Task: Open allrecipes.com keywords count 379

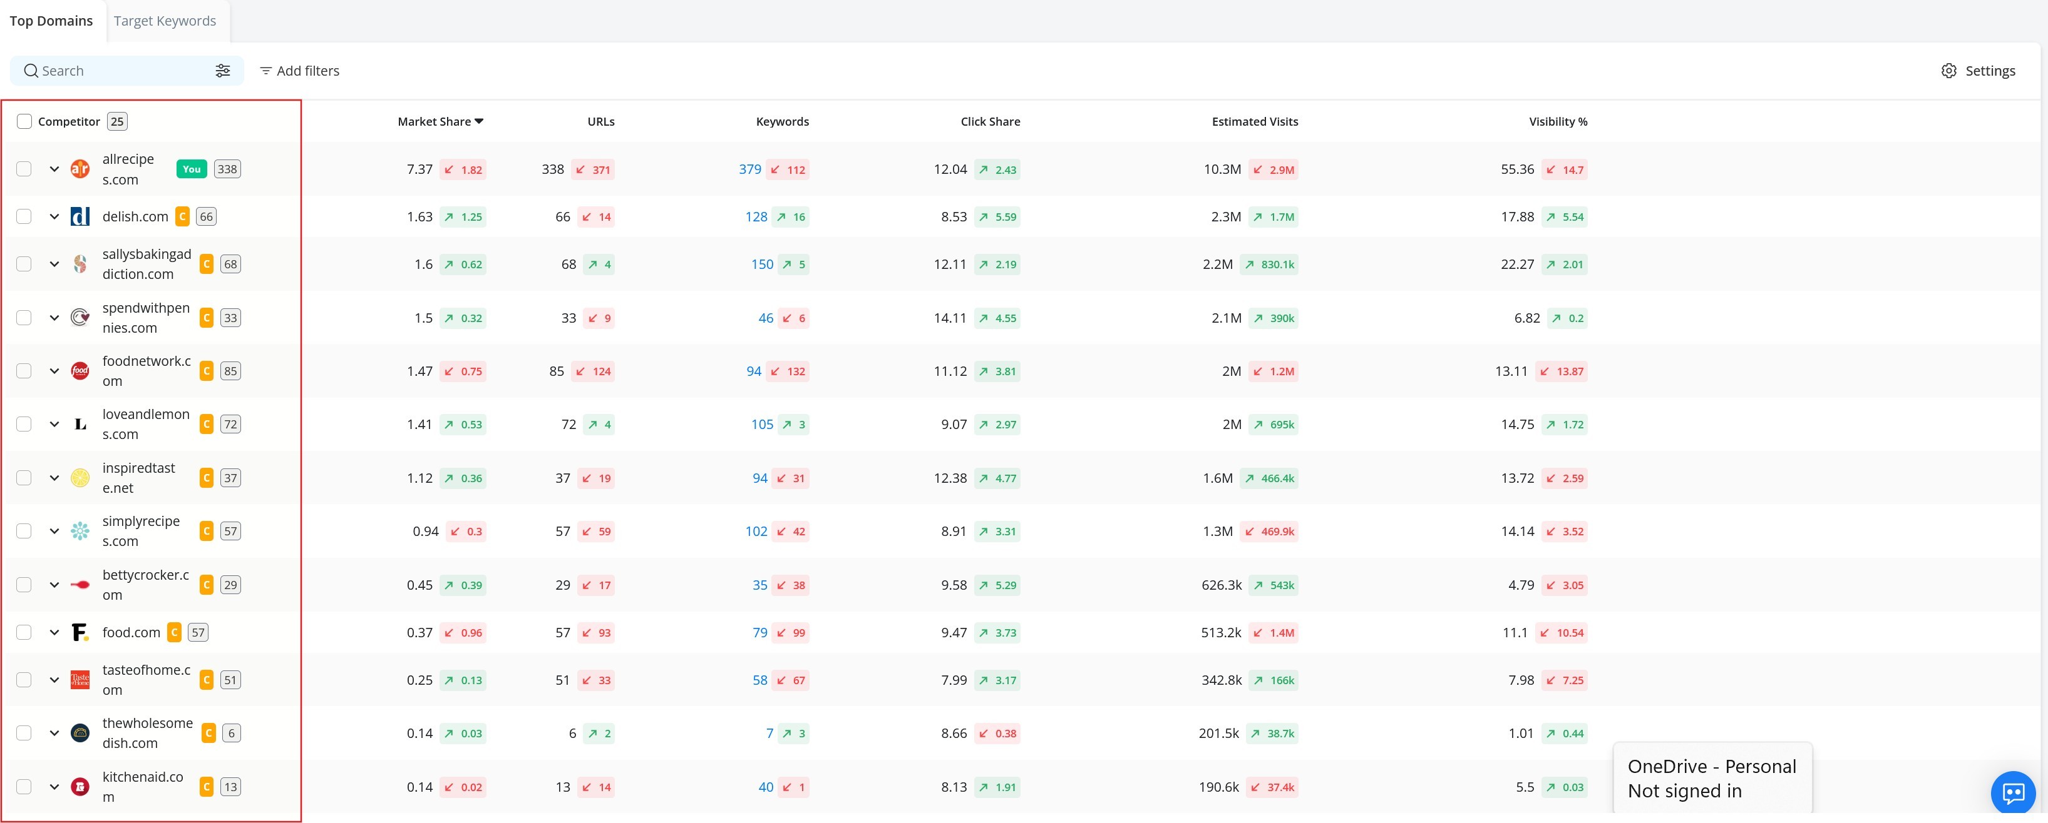Action: [x=749, y=169]
